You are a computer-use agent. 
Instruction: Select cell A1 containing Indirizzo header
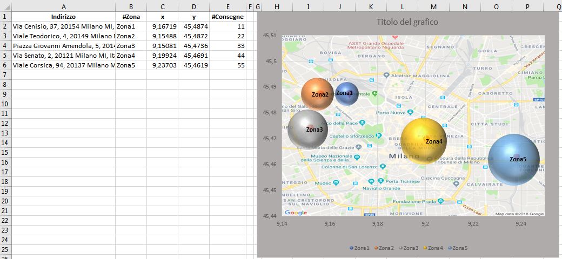click(x=63, y=16)
